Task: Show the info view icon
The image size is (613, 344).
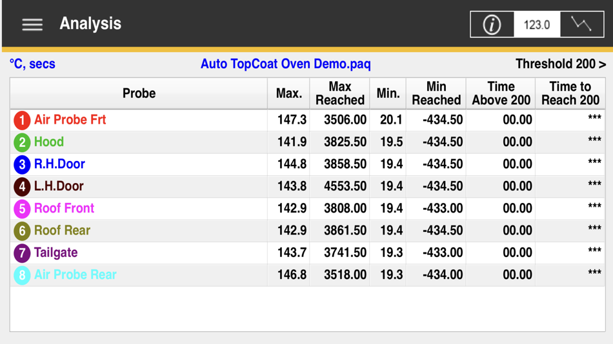Action: coord(492,24)
